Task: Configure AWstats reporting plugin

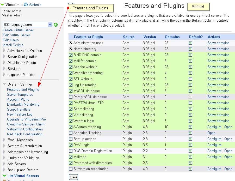Action: 214,127
